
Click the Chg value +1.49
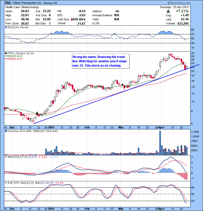[185, 15]
